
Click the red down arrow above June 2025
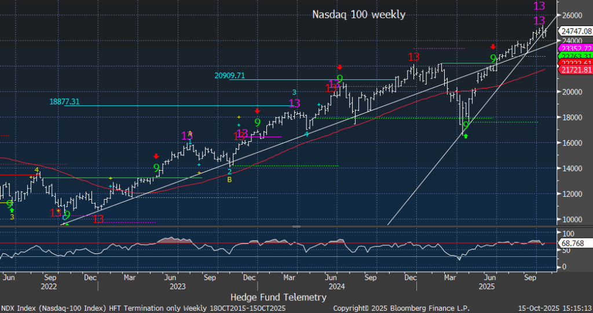[493, 47]
